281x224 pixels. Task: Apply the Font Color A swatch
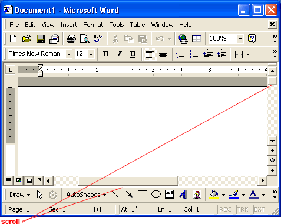(254, 195)
